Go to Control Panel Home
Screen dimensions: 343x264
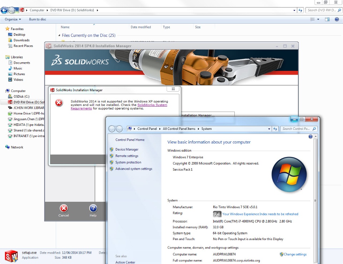click(x=130, y=140)
